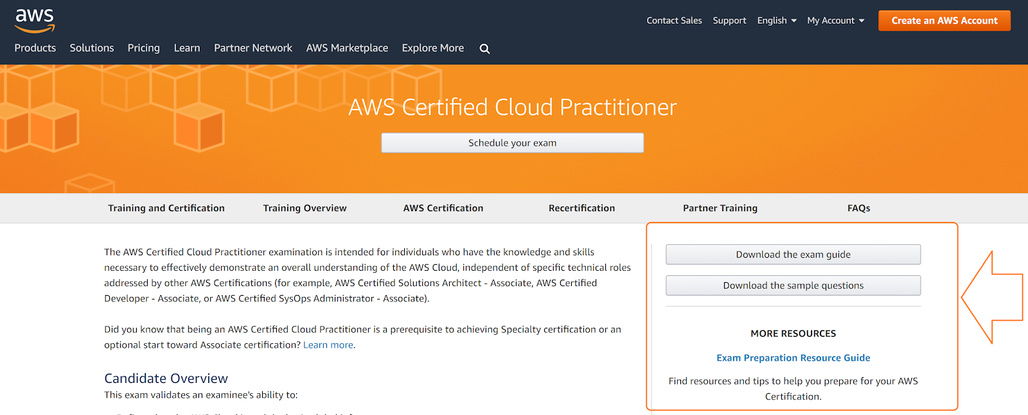Select the FAQs tab

point(858,208)
